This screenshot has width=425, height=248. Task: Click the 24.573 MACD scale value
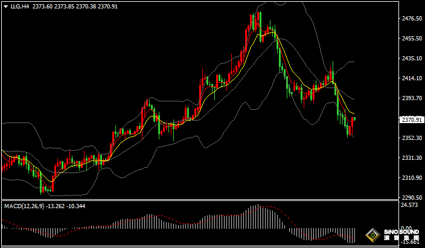[x=410, y=206]
